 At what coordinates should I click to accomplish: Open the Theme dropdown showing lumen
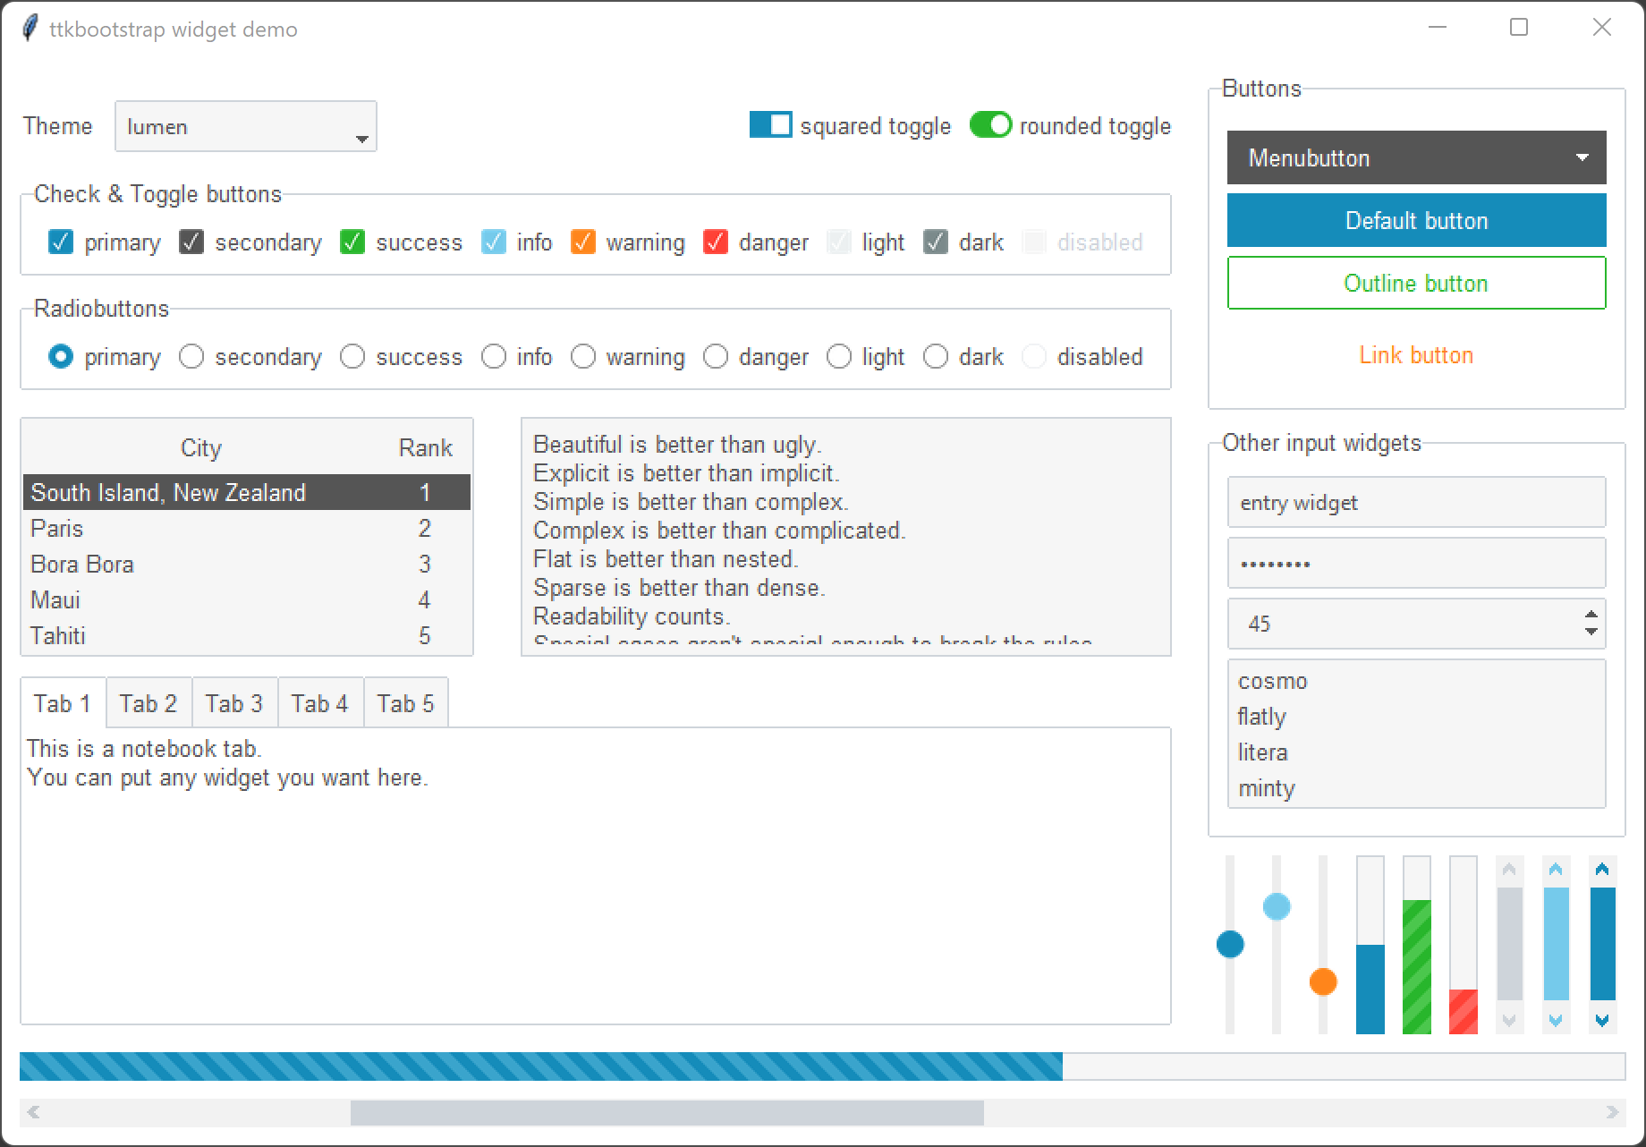coord(244,126)
